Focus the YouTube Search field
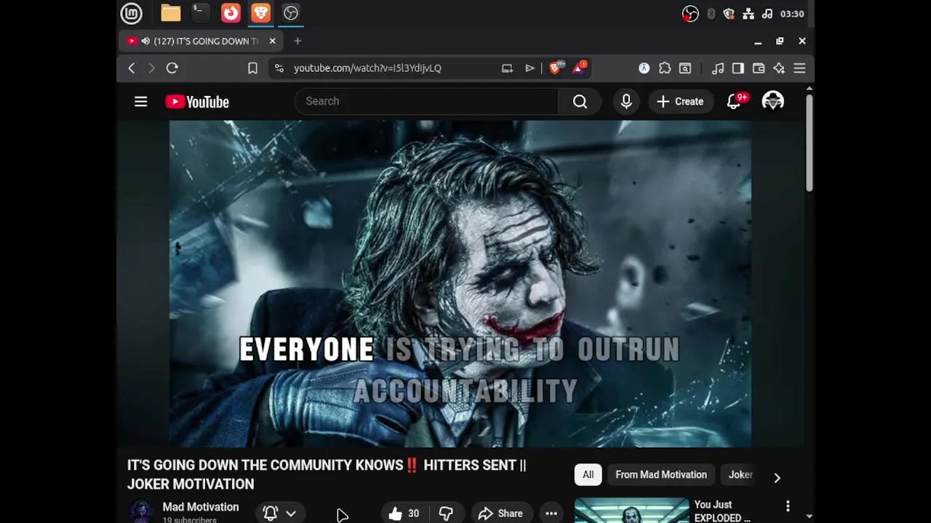 point(426,102)
